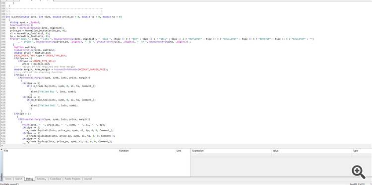This screenshot has height=185, width=372.
Task: Click the m_trade.SellLimit code line
Action: [71, 136]
